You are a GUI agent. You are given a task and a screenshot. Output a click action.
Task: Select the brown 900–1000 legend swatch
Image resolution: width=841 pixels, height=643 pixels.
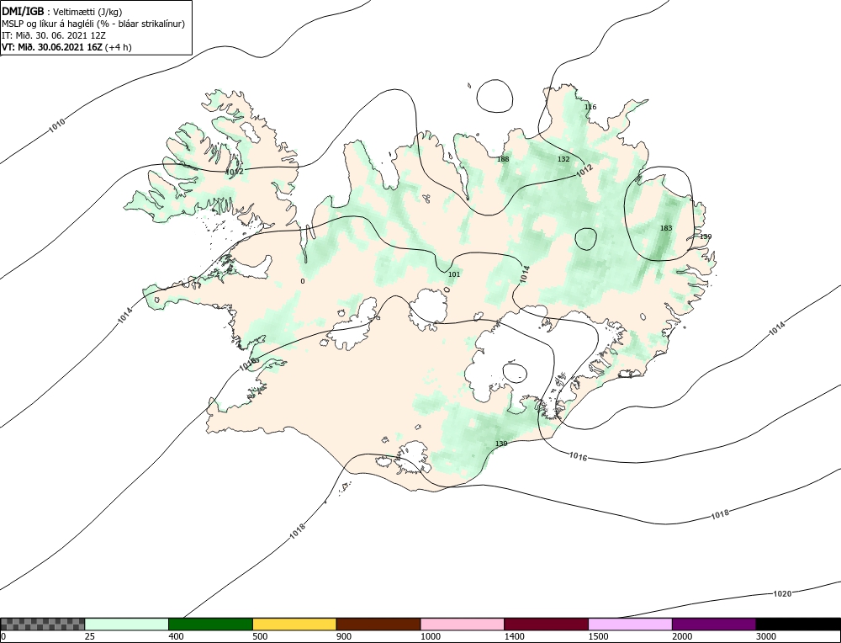click(378, 624)
